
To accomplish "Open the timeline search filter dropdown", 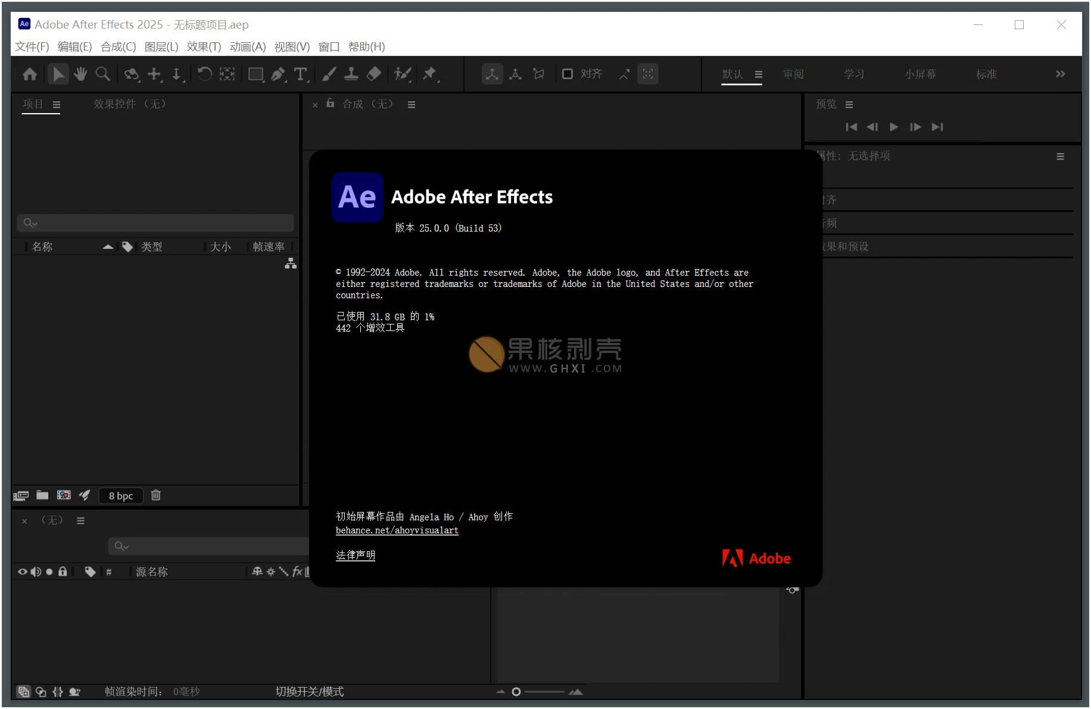I will point(121,546).
